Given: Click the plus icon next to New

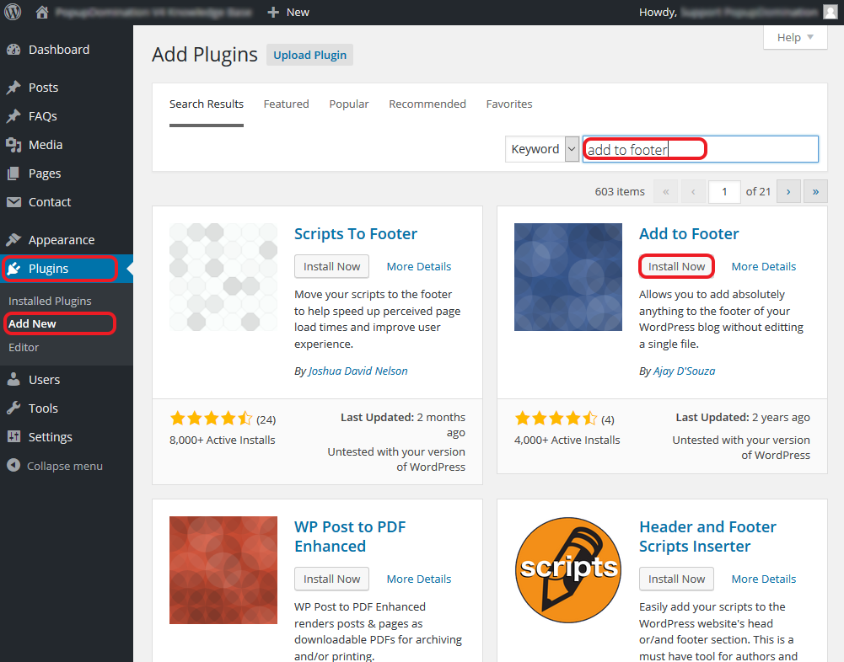Looking at the screenshot, I should coord(273,12).
